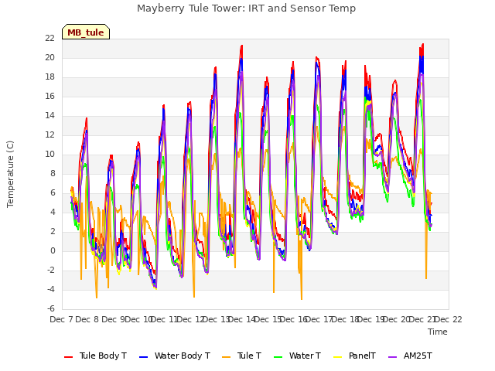Click the Time axis label
The height and width of the screenshot is (371, 495).
point(438,332)
